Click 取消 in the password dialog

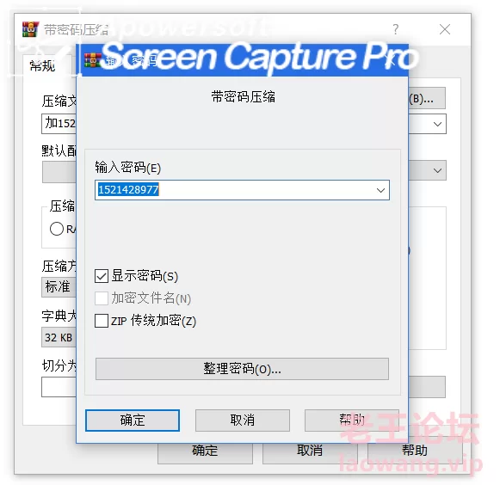point(243,421)
